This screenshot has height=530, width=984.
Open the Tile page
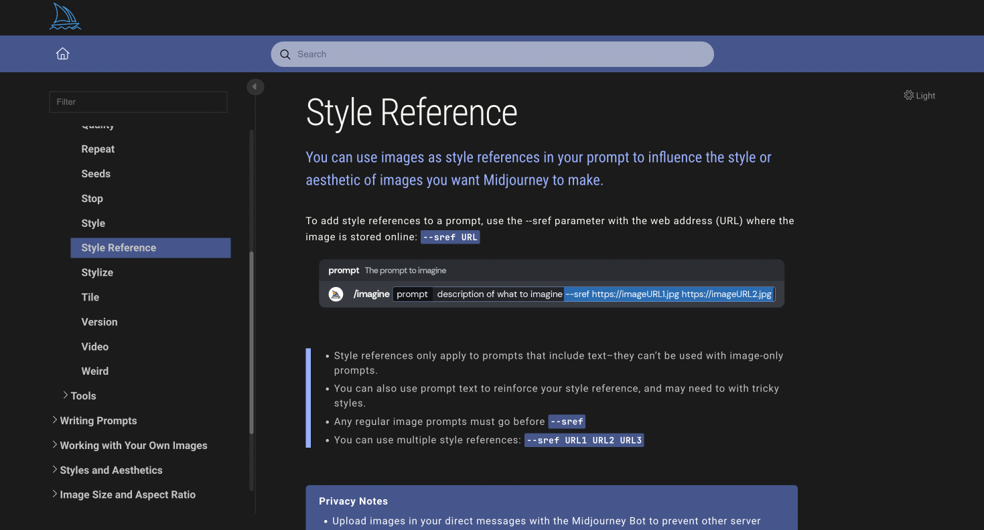pos(90,297)
